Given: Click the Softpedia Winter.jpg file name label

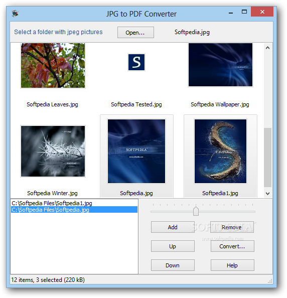Looking at the screenshot, I should point(52,193).
